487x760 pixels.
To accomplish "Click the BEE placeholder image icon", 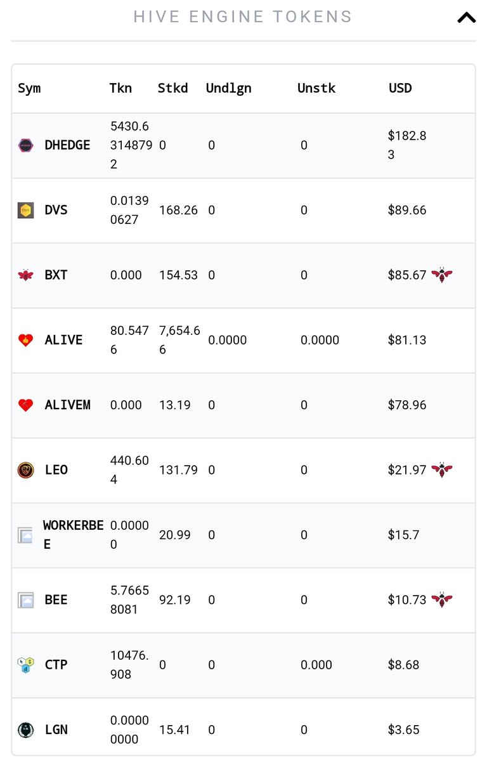I will pos(26,600).
